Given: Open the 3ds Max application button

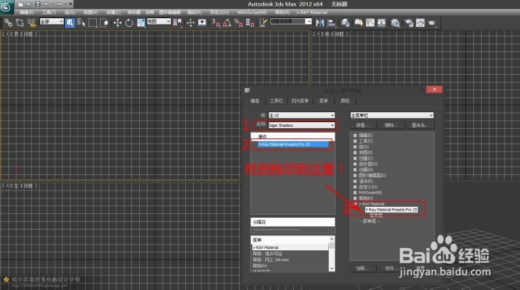Looking at the screenshot, I should (8, 8).
